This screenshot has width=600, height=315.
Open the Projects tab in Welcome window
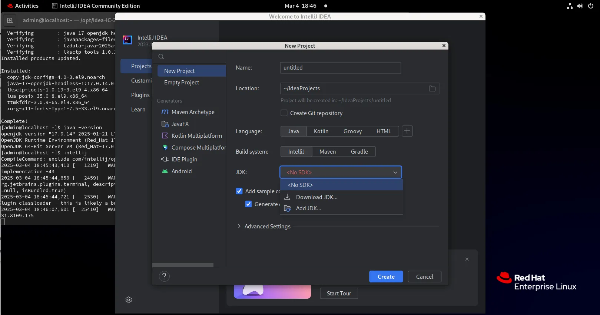(x=136, y=66)
